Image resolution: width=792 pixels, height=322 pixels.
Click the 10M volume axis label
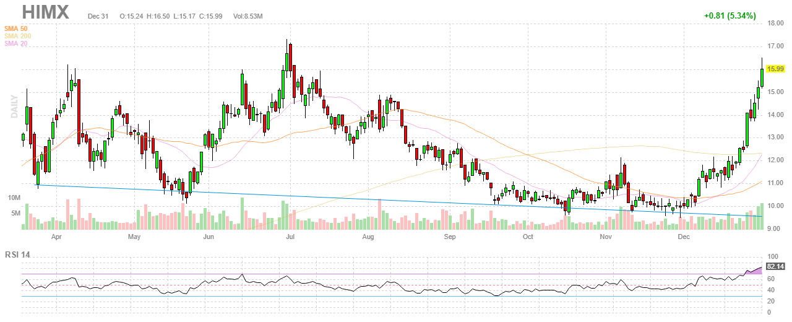click(14, 198)
